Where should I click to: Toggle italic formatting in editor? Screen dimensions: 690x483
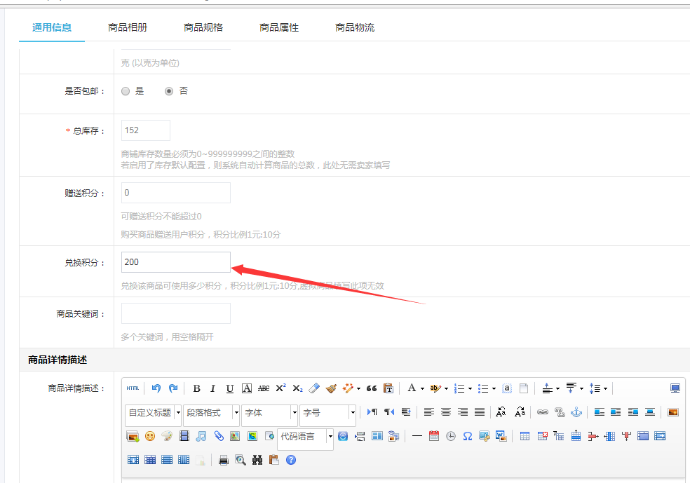coord(213,388)
